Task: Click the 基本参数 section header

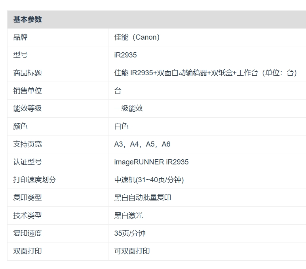Action: click(28, 19)
